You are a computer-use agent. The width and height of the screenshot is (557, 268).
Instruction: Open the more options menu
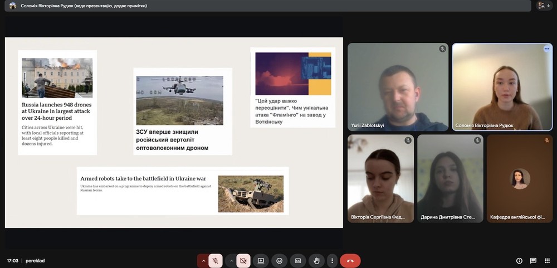332,260
